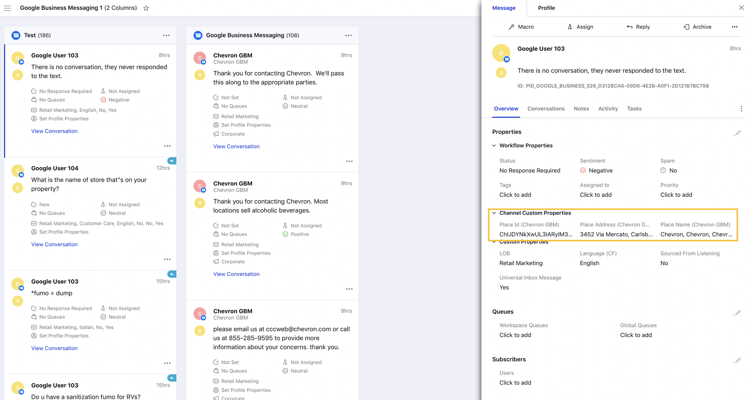The image size is (745, 400).
Task: Click the Archive icon in message panel
Action: 686,27
